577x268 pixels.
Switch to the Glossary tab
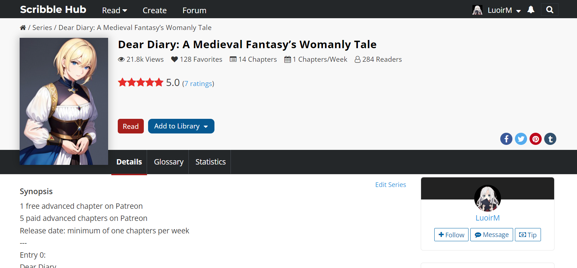(168, 162)
